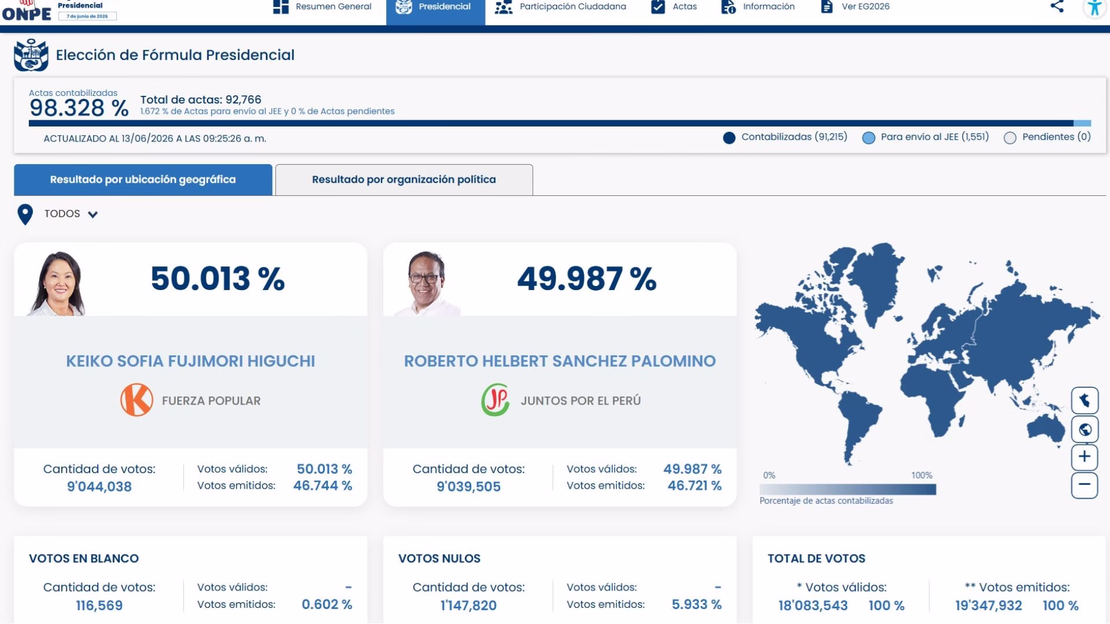Image resolution: width=1110 pixels, height=624 pixels.
Task: Click the 49.987 % large percentage
Action: click(587, 278)
